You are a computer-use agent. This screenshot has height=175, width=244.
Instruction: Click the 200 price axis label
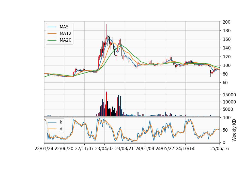(226, 22)
